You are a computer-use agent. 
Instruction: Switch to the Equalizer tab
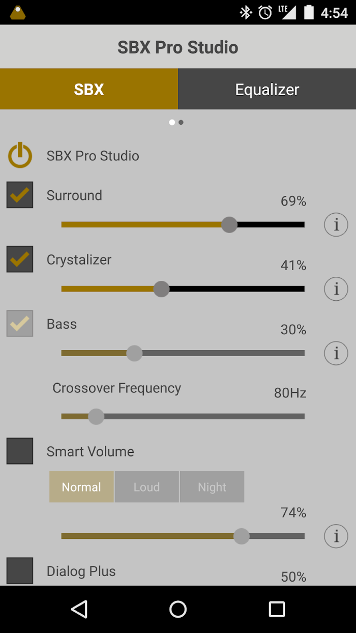pyautogui.click(x=267, y=89)
